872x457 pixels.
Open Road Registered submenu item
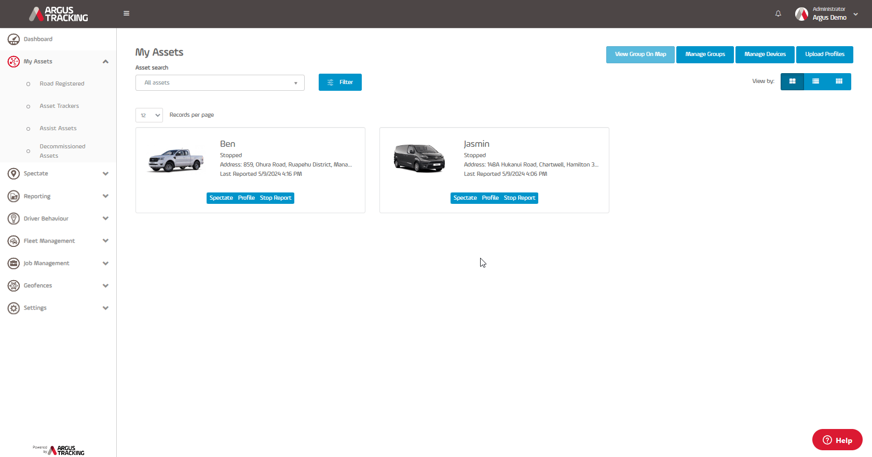pos(62,84)
